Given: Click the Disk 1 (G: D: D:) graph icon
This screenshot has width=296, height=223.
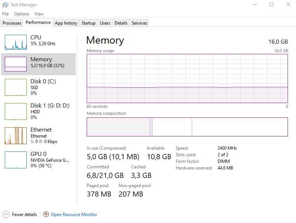Looking at the screenshot, I should click(16, 111).
